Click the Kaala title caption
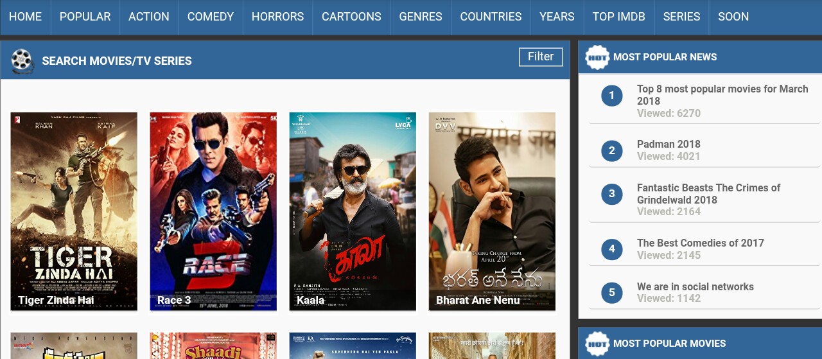The height and width of the screenshot is (359, 822). point(310,301)
